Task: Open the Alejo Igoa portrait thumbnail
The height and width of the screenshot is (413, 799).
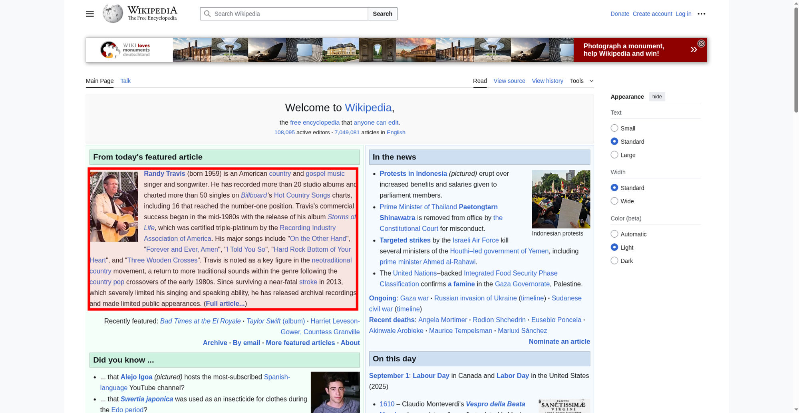Action: click(335, 392)
